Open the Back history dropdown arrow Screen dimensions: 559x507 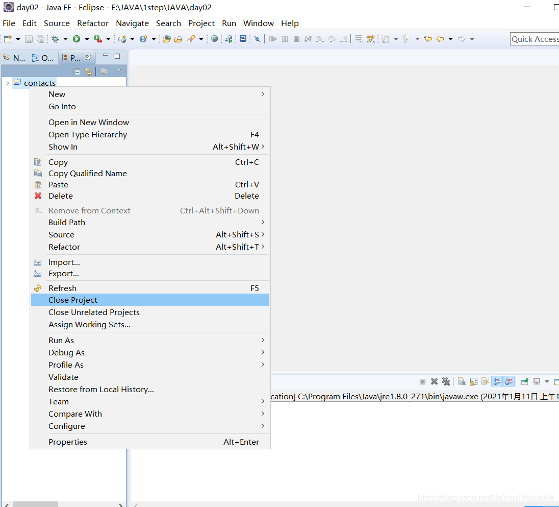(x=451, y=39)
